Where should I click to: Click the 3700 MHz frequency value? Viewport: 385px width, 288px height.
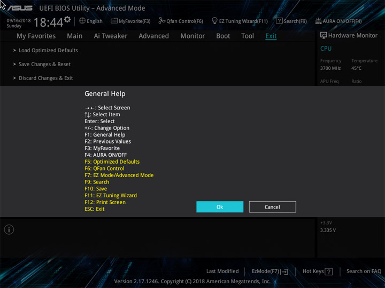point(330,68)
